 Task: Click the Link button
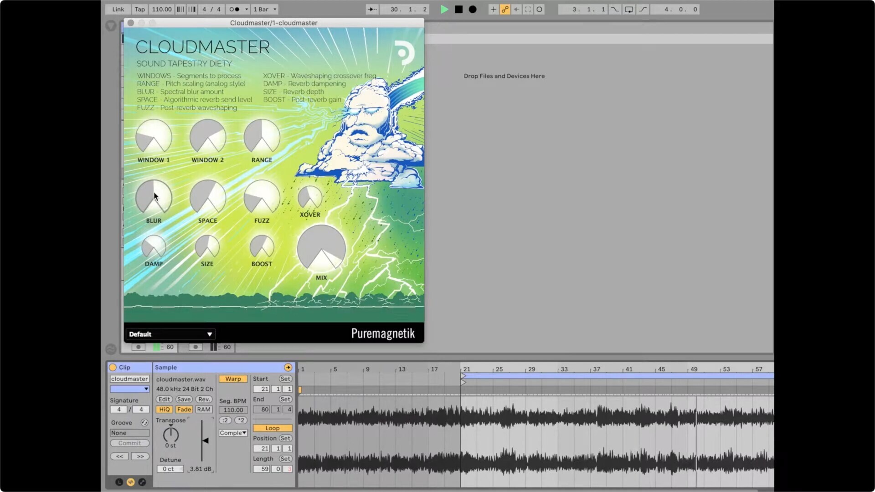[118, 9]
